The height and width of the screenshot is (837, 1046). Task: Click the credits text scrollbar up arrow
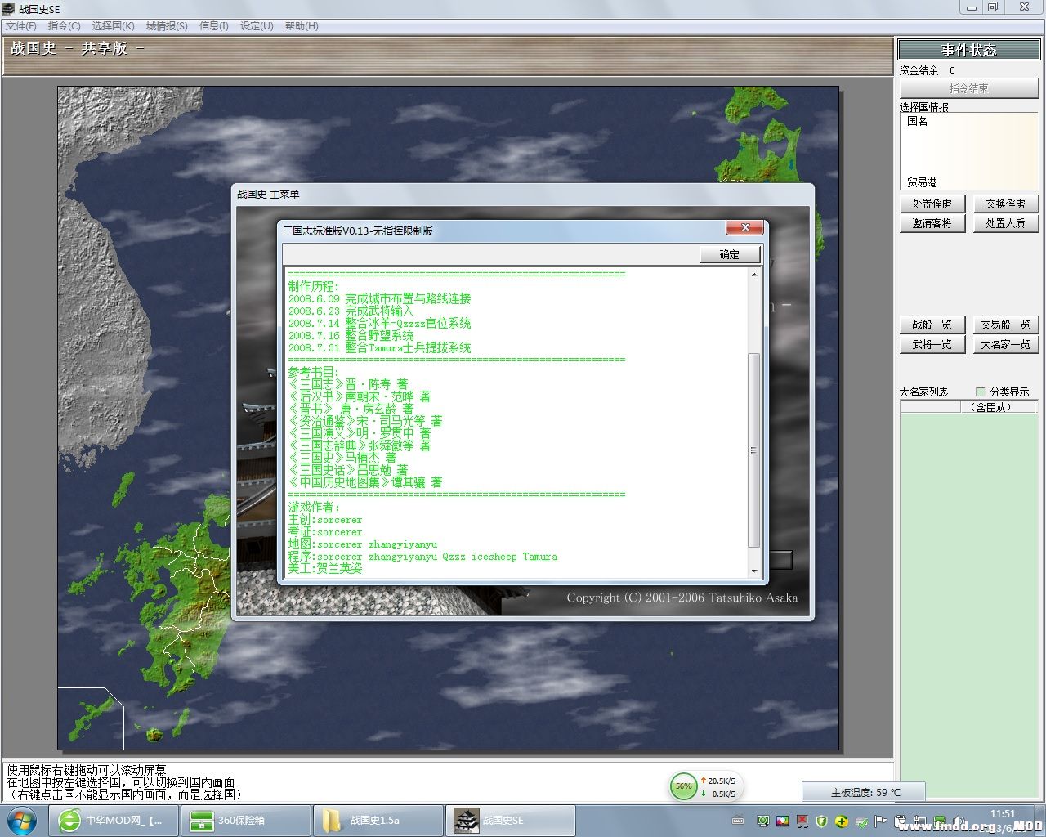pyautogui.click(x=753, y=275)
